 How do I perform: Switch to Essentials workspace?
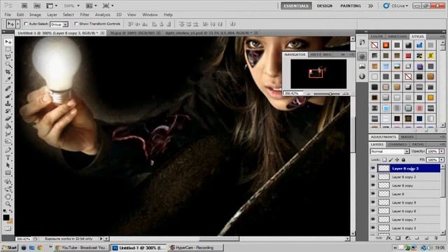point(296,6)
